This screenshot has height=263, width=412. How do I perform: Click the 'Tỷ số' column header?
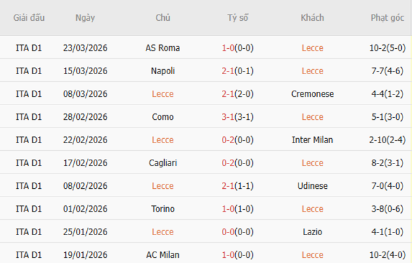click(x=238, y=18)
